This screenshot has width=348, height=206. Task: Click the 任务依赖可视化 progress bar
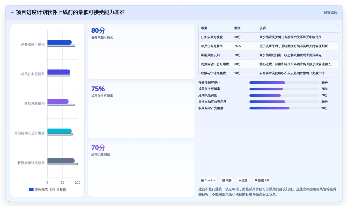pyautogui.click(x=284, y=83)
